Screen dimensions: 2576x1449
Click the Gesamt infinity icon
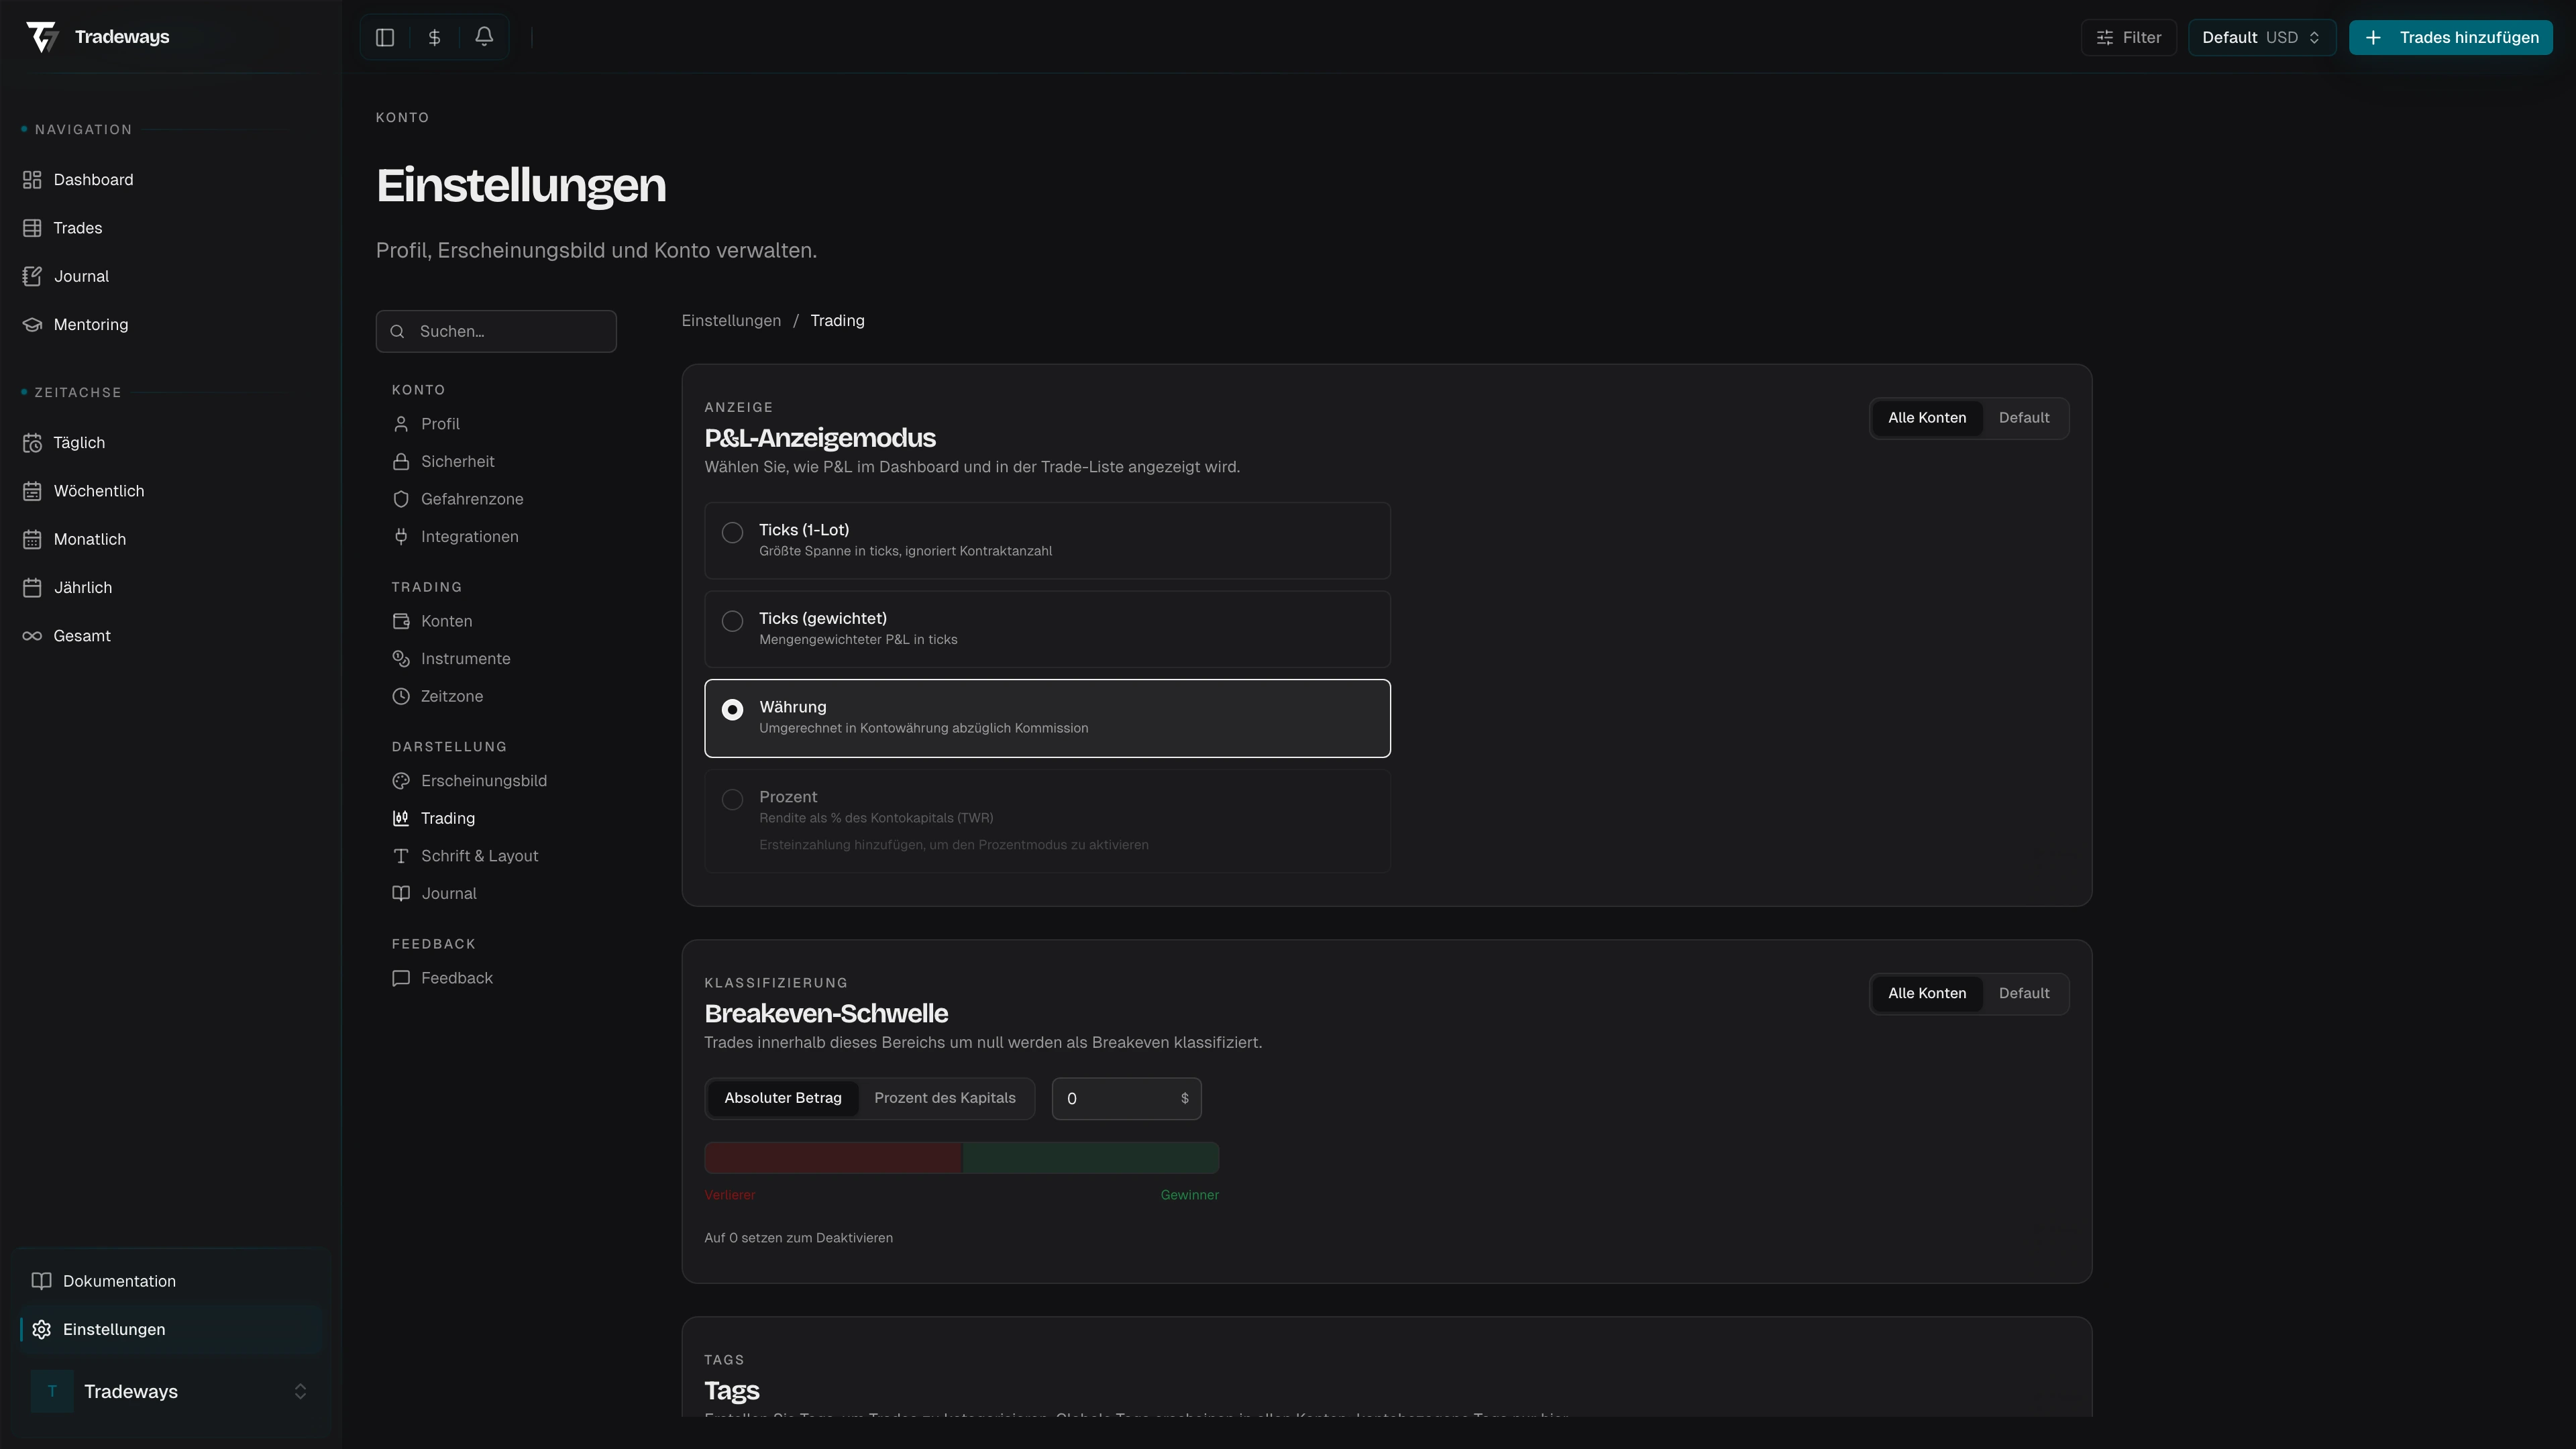[x=32, y=636]
